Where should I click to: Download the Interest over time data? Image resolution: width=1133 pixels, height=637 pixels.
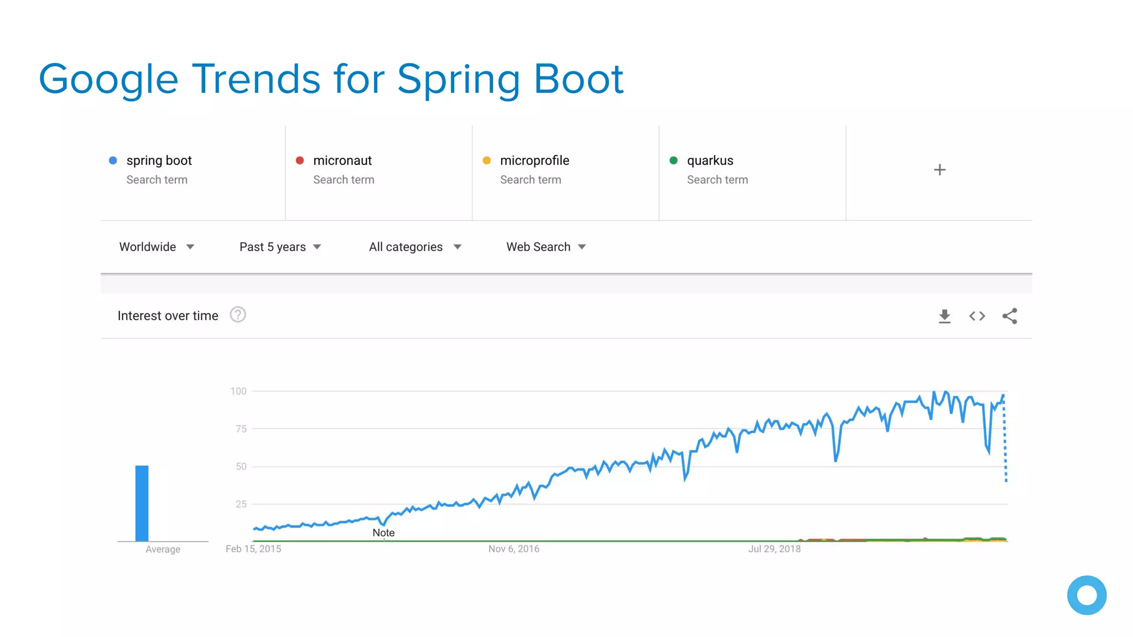pos(944,316)
